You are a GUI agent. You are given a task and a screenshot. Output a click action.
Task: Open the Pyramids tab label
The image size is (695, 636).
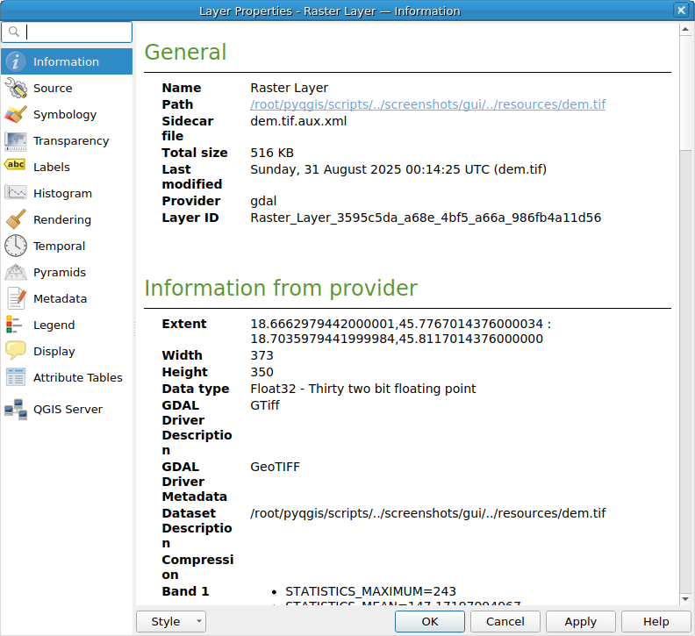60,273
